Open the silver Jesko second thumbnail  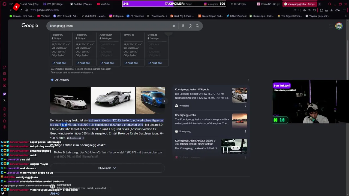click(113, 100)
